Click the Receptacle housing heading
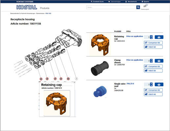Screen dimensions: 170x131 click(23, 19)
